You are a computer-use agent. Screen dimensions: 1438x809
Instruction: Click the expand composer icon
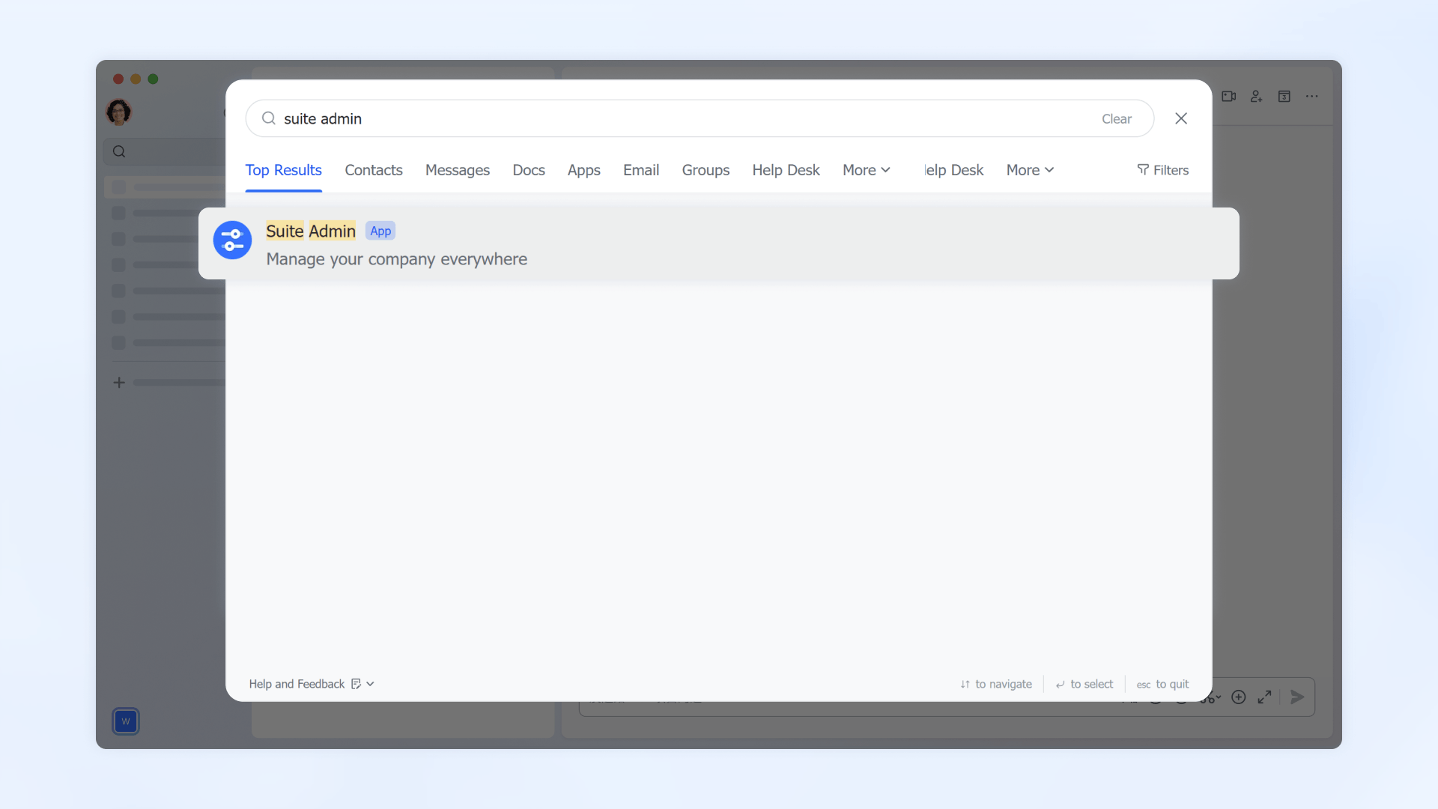(1266, 697)
